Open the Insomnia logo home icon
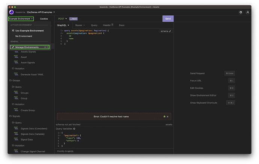This screenshot has width=259, height=164. point(11,12)
